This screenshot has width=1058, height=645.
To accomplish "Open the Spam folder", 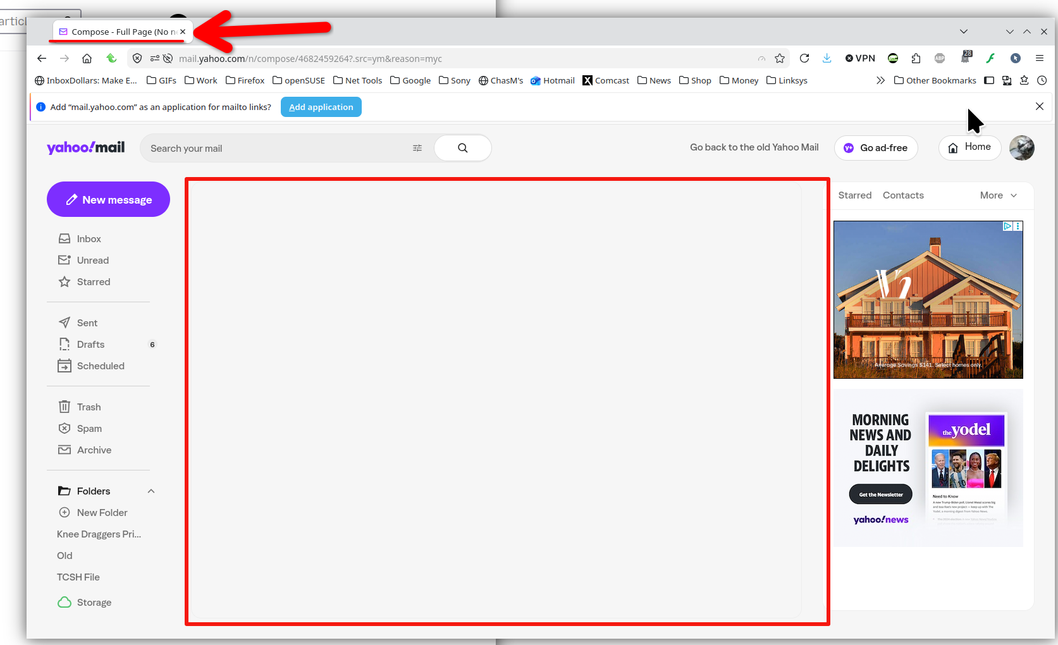I will point(80,429).
